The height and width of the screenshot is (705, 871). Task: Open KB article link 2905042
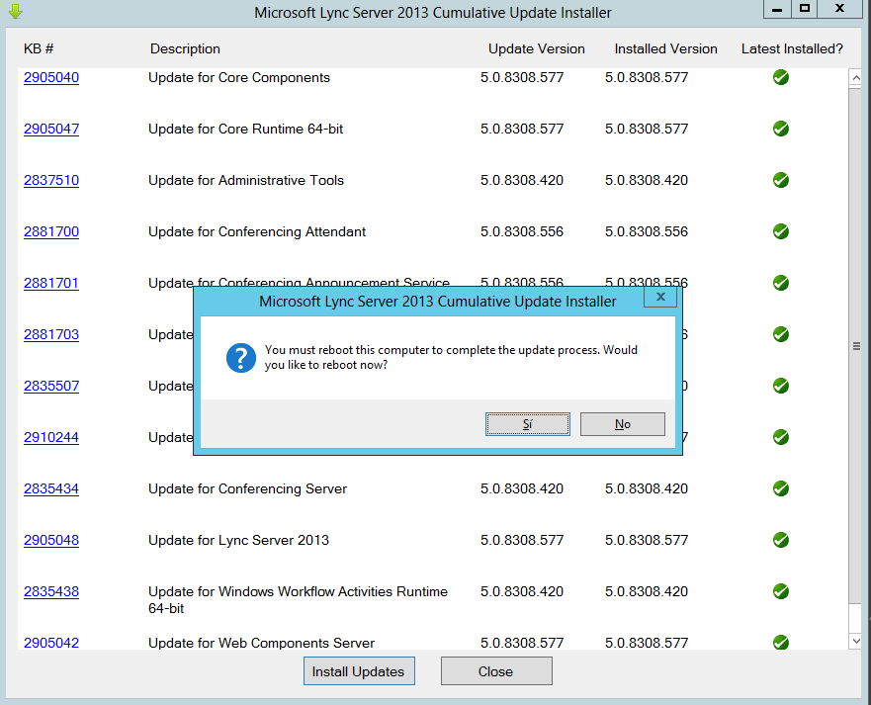pos(51,643)
